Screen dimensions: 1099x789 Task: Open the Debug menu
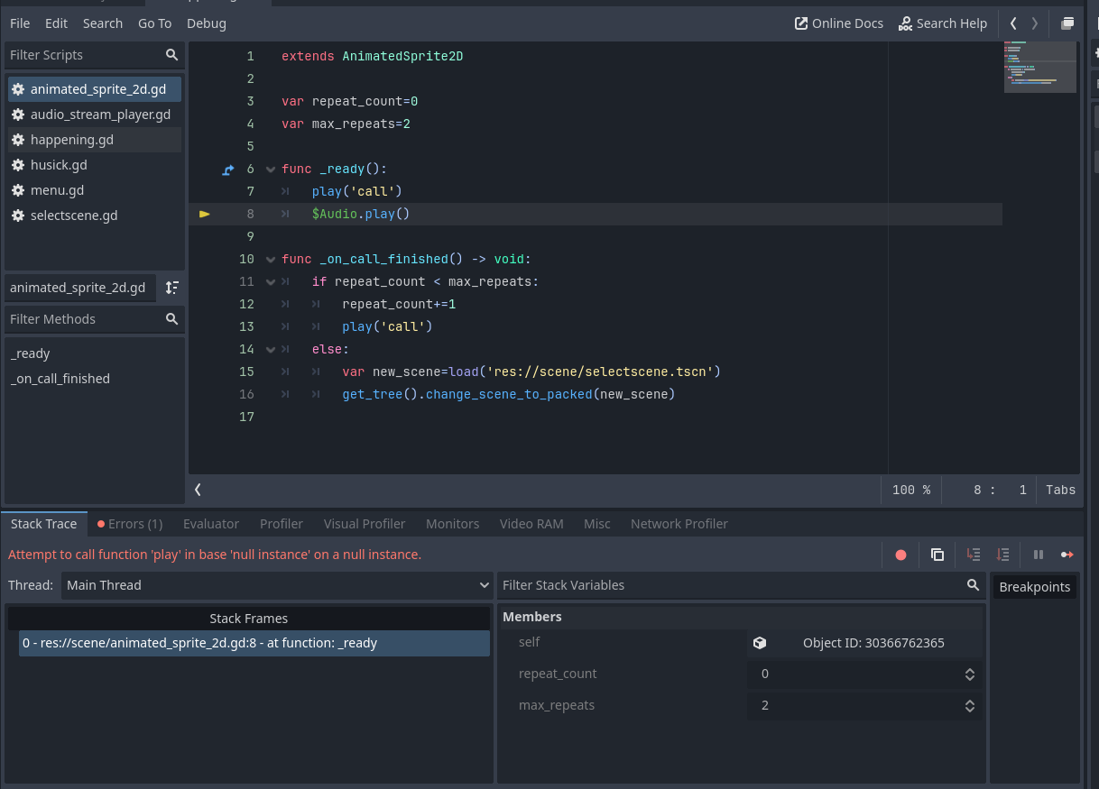tap(207, 23)
